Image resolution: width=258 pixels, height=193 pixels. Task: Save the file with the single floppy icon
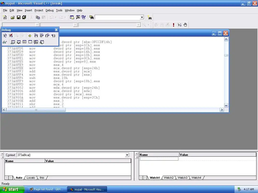coord(19,17)
